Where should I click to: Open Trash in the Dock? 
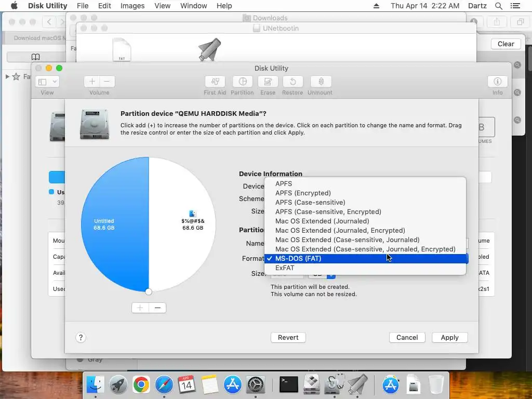coord(436,384)
